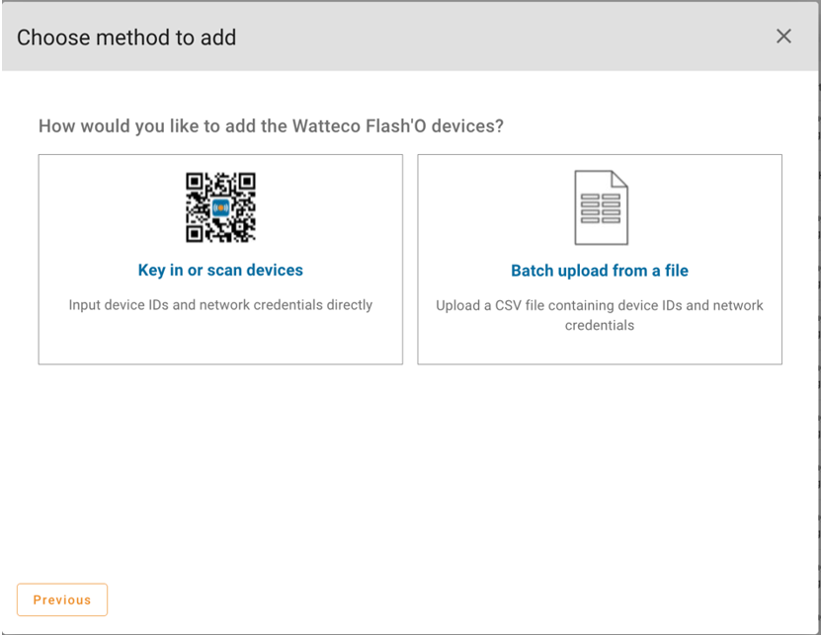Click the 'How would you like to add' heading
This screenshot has height=636, width=821.
(x=271, y=126)
